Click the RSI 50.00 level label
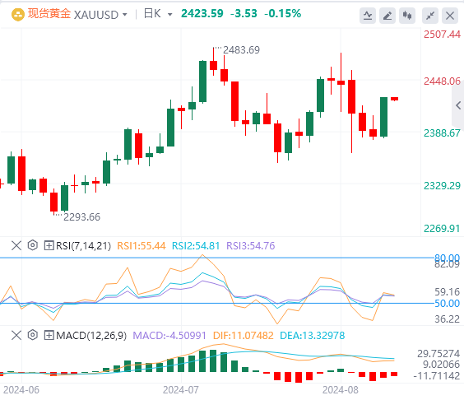This screenshot has height=400, width=464. pos(447,304)
